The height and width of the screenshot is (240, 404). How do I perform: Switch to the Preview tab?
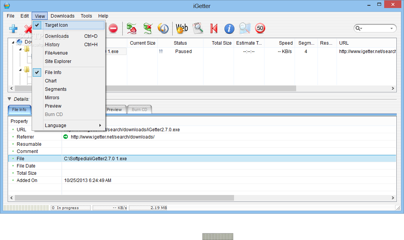[x=115, y=110]
